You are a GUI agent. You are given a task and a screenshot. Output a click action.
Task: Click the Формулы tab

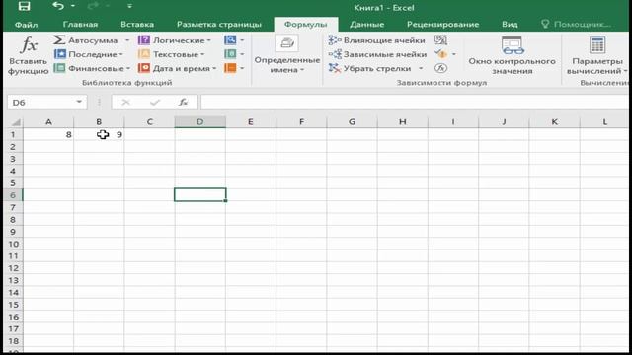coord(305,24)
